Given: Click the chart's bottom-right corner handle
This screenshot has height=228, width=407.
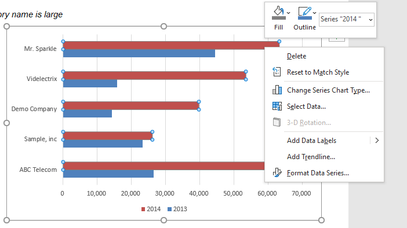Looking at the screenshot, I should coord(321,220).
